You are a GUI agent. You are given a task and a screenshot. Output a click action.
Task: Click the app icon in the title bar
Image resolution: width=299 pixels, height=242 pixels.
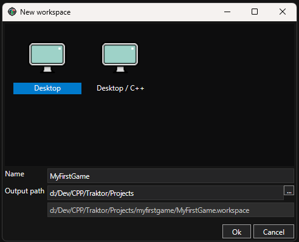[12, 12]
